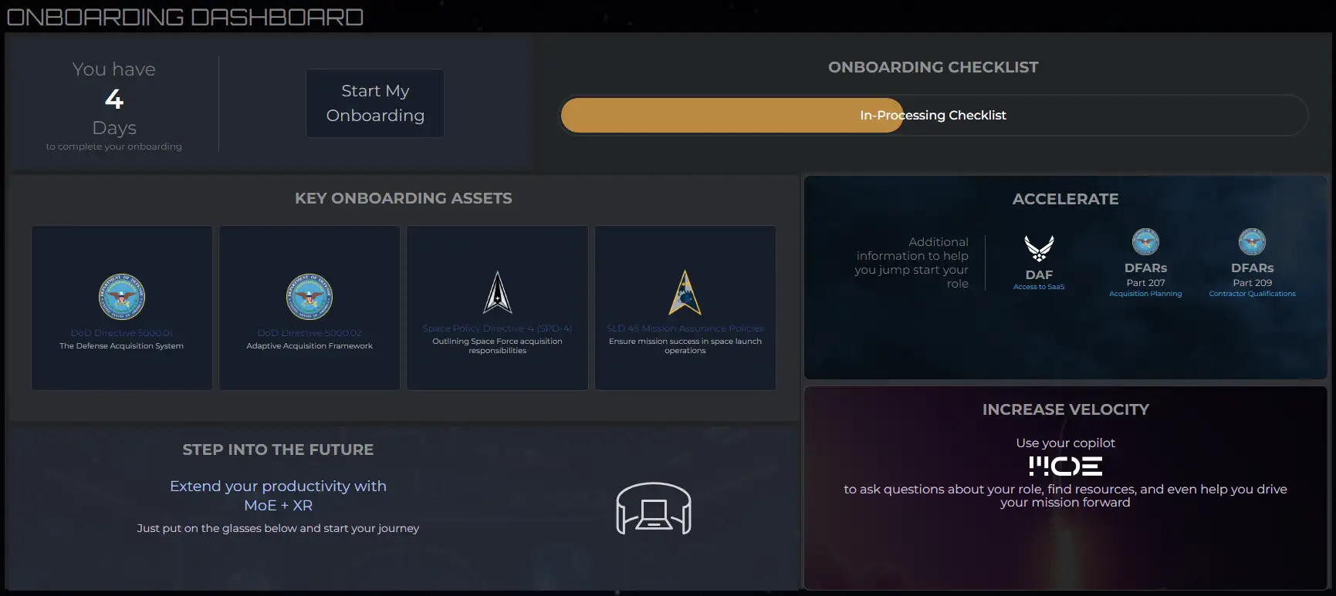Open the DoD Directive 5000.01 seal icon
This screenshot has width=1336, height=596.
tap(122, 297)
